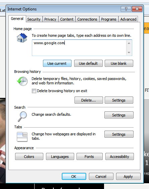
Task: Click the Search magnifying glass icon
Action: (22, 116)
